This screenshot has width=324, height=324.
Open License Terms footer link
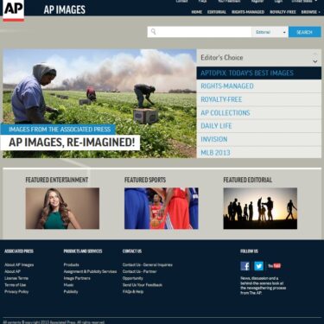[16, 278]
